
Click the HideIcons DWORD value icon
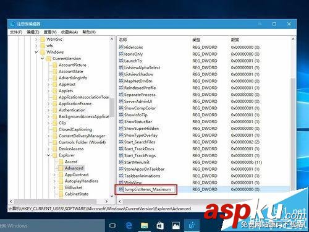(121, 47)
